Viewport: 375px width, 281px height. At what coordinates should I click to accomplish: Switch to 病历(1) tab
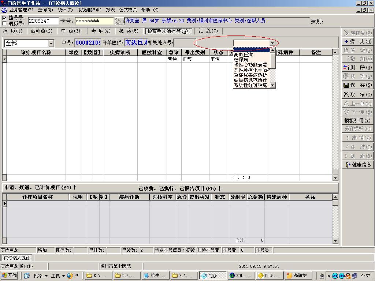click(x=13, y=31)
